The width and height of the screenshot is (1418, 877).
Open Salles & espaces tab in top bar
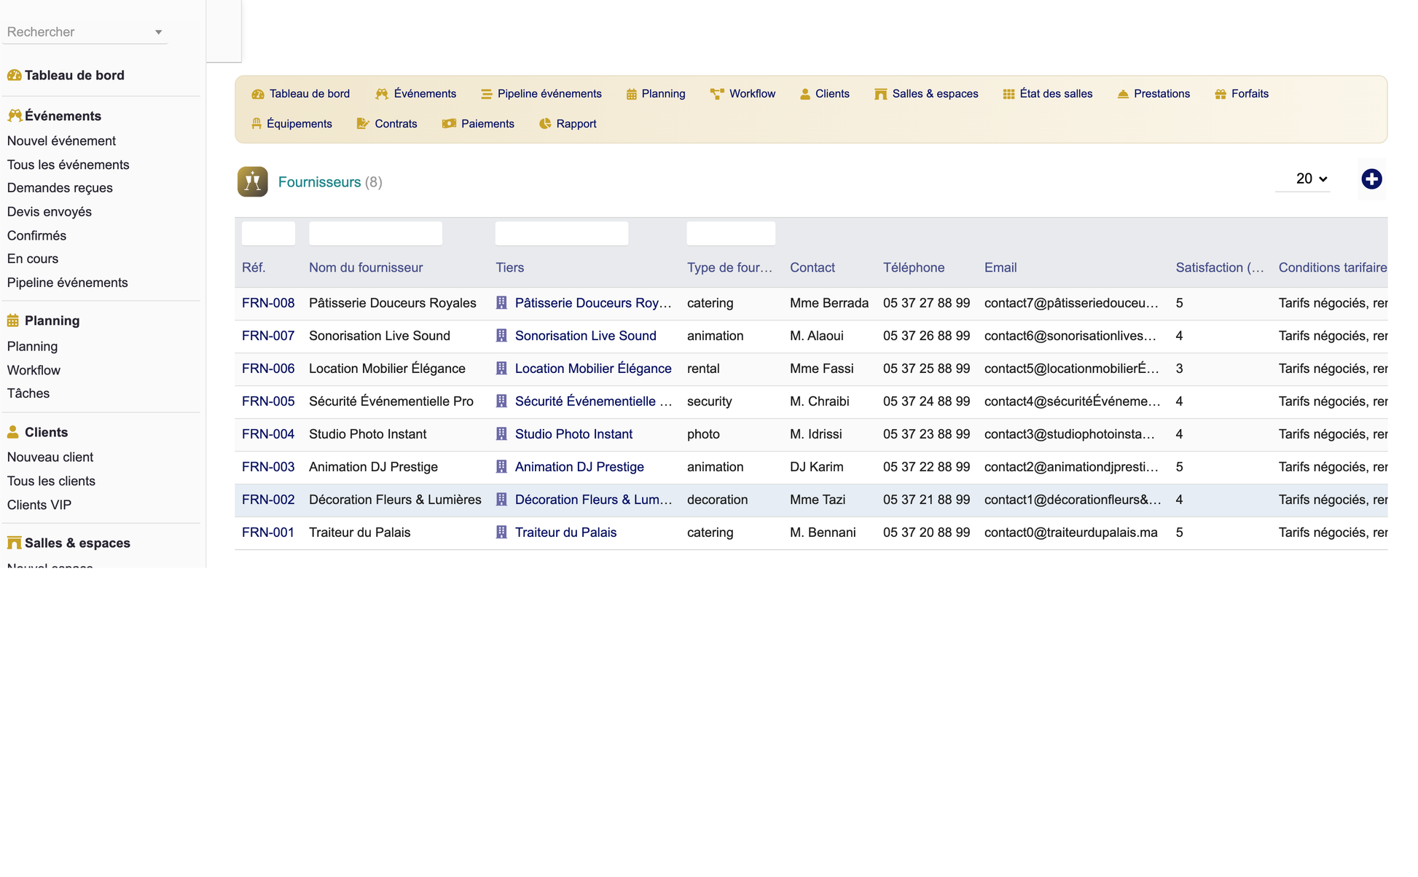(926, 94)
